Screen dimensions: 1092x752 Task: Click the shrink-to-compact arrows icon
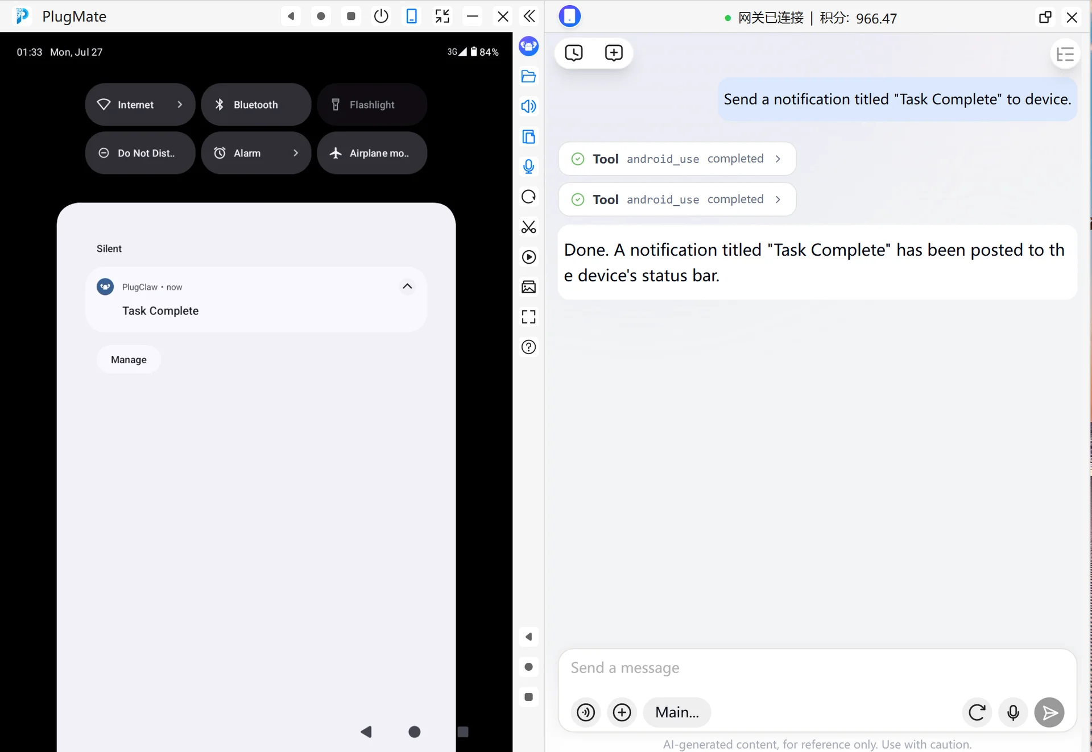click(x=442, y=16)
